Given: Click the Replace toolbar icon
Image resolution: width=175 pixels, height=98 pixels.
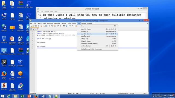Looking at the screenshot, I should pos(66,26).
